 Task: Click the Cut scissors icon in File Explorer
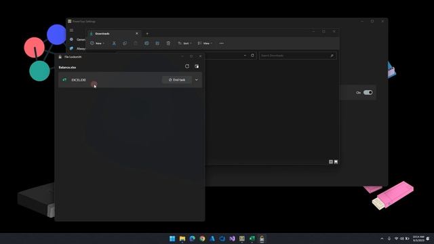[x=114, y=43]
